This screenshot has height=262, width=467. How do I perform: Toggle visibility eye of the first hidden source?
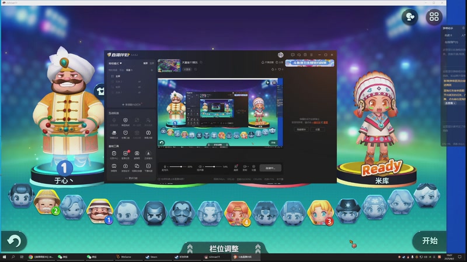pos(140,82)
